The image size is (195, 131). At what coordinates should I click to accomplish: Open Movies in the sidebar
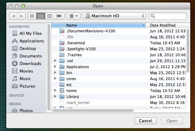click(x=23, y=71)
